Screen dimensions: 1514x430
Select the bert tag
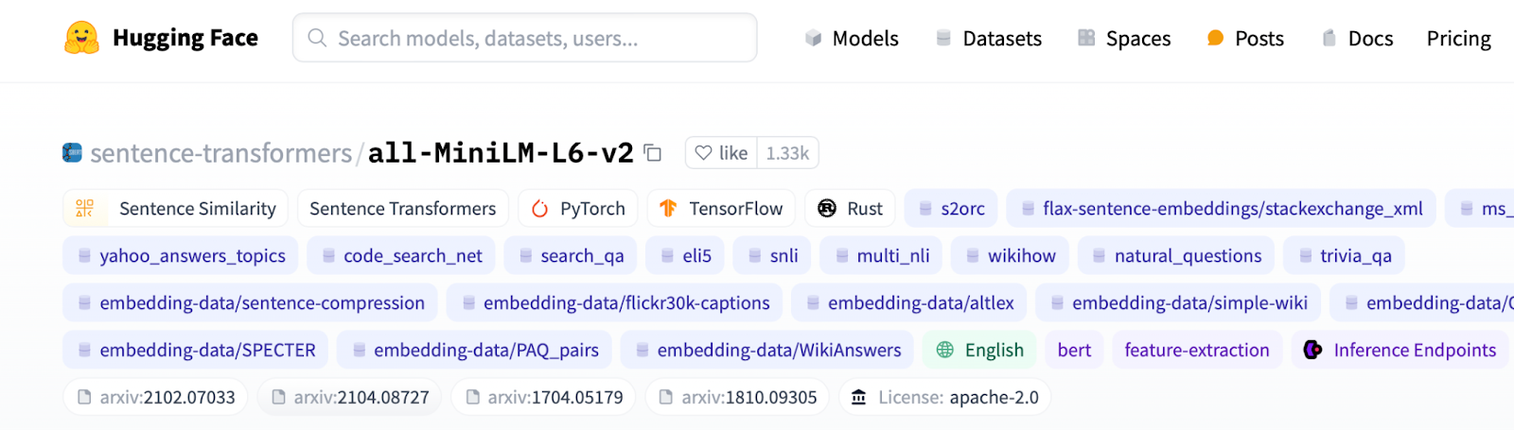click(x=1074, y=350)
